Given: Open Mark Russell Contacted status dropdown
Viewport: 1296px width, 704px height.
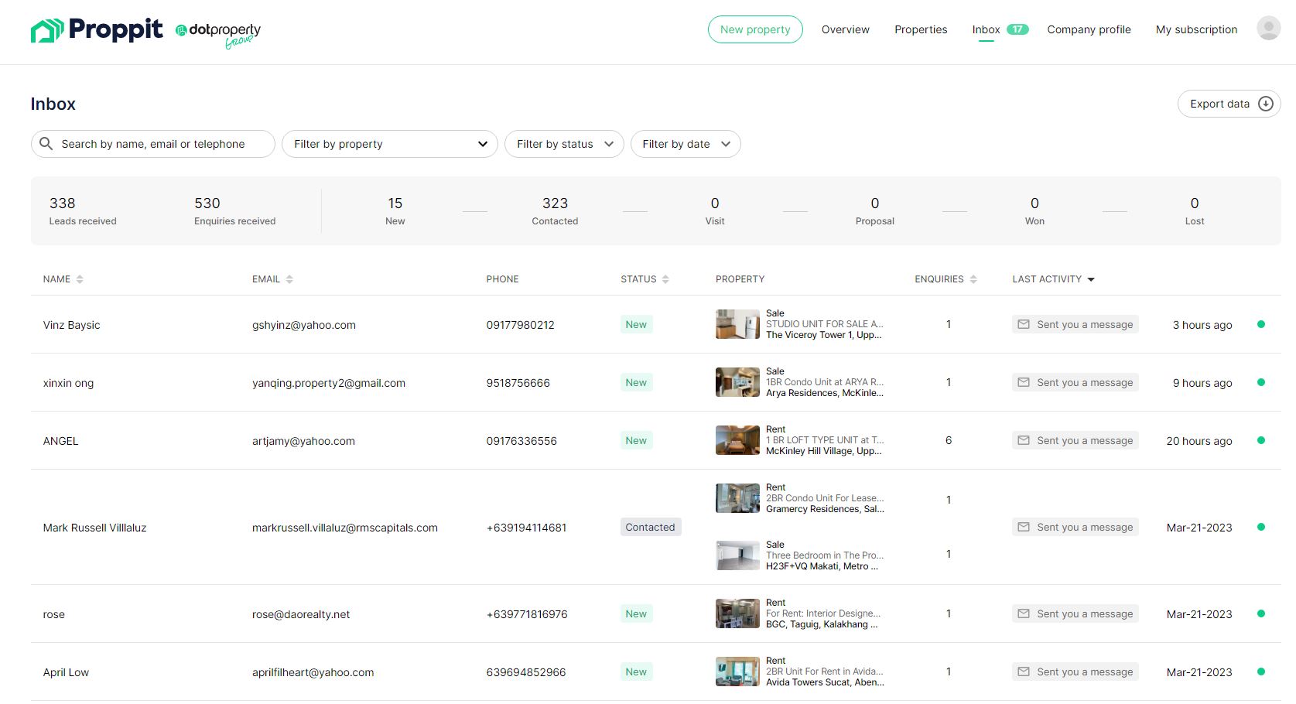Looking at the screenshot, I should click(651, 527).
